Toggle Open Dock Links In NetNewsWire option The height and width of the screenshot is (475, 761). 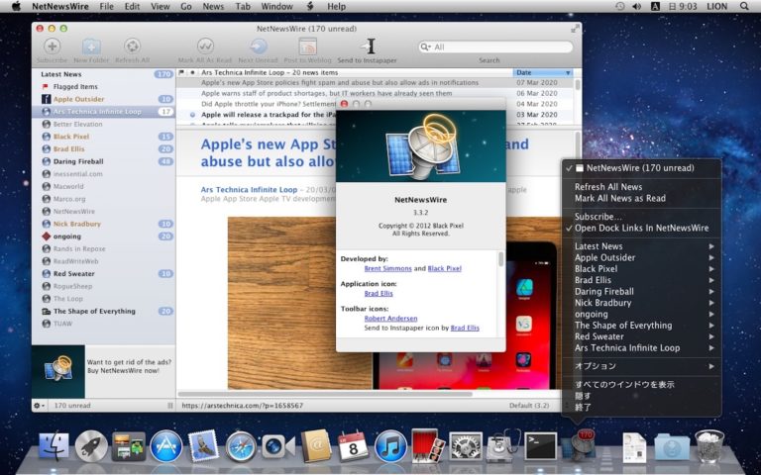tap(641, 228)
